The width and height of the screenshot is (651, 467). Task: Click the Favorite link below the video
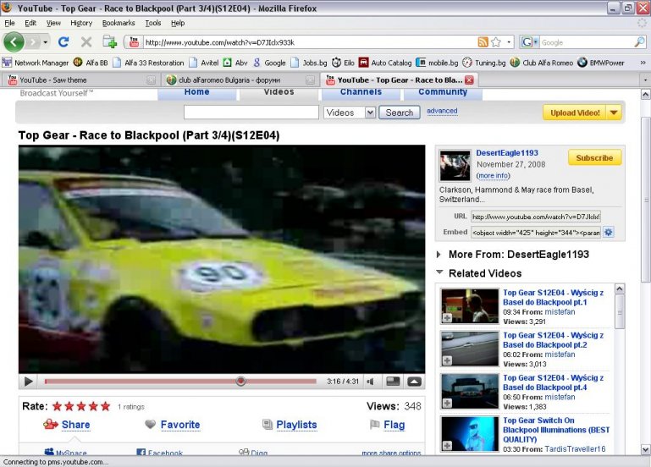179,425
